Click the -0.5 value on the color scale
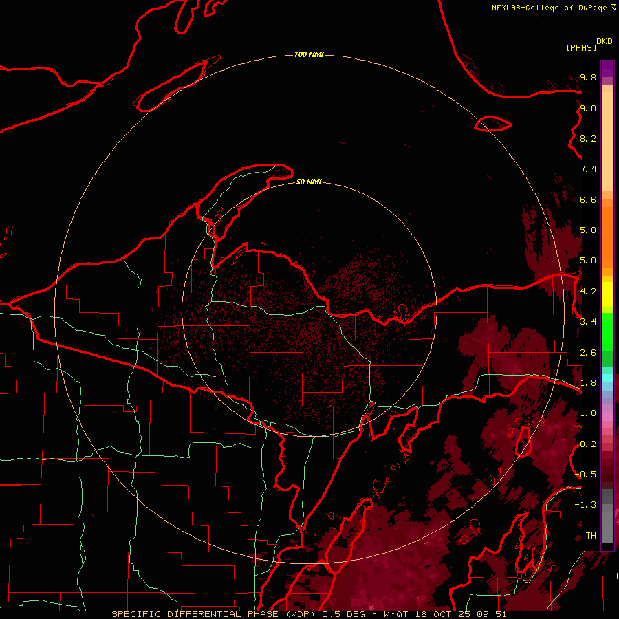Image resolution: width=619 pixels, height=619 pixels. pos(585,475)
